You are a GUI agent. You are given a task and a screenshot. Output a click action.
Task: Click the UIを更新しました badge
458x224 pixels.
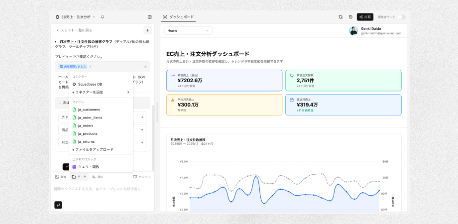73,67
